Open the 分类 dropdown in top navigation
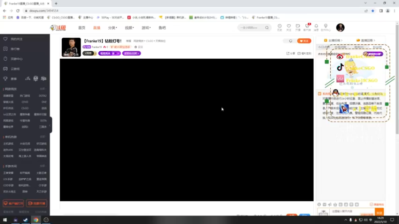Viewport: 399px width, 224px height. click(113, 28)
